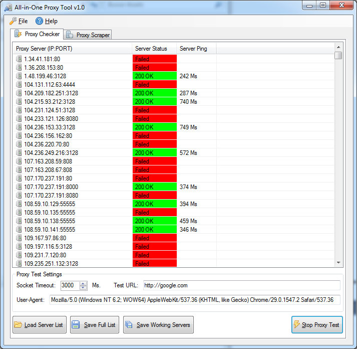Image resolution: width=357 pixels, height=349 pixels.
Task: Click server icon for 104.236.156.162:80
Action: 19,135
